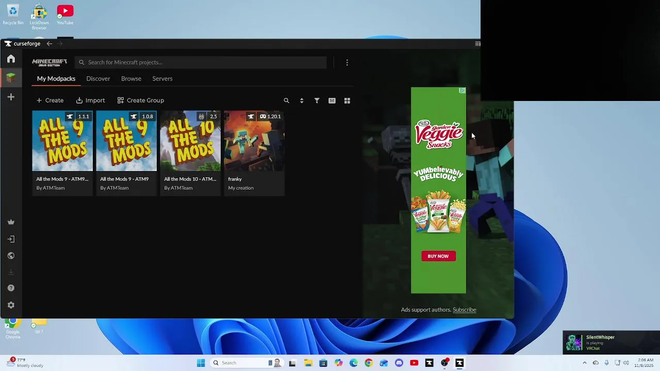Click the "My creation" label under franky
660x371 pixels.
point(241,188)
